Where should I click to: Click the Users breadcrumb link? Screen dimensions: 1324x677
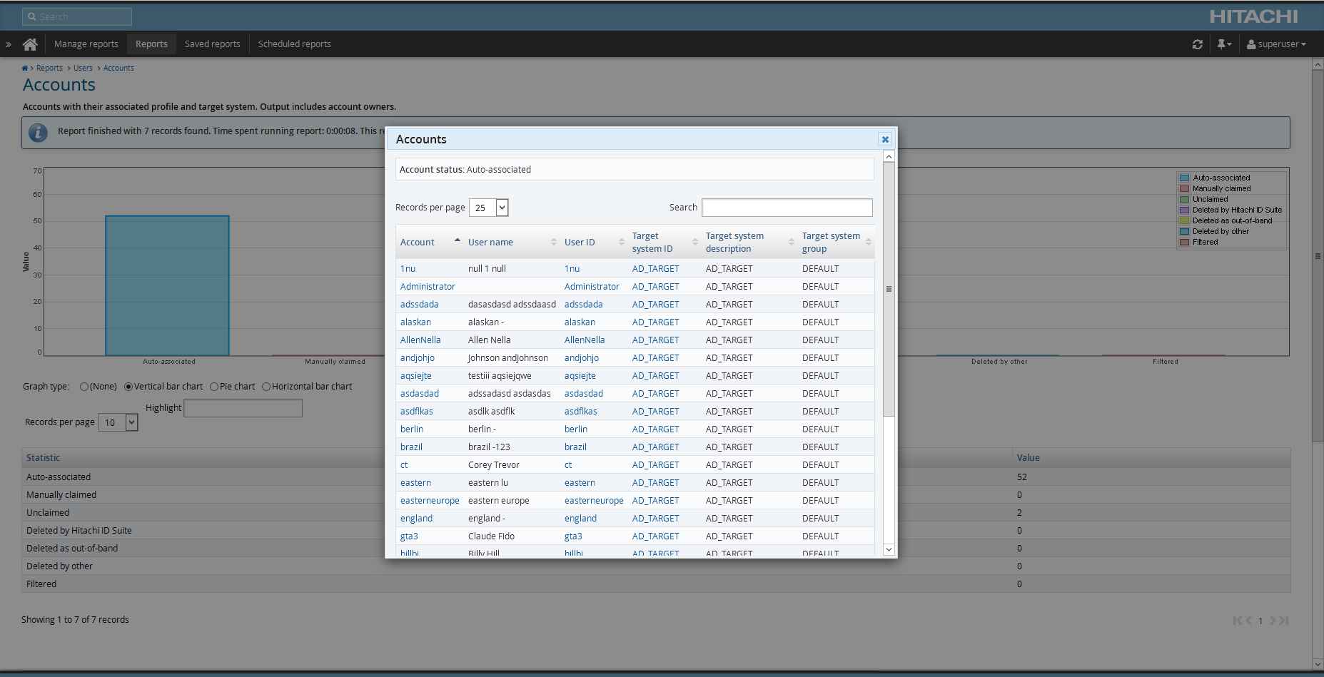click(x=83, y=68)
